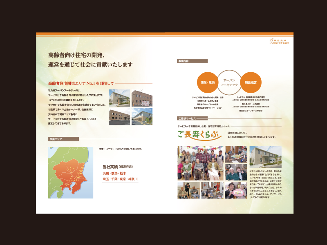Viewport: 327px width, 245px height.
Task: Open photo of caregiver standing between two seated men
Action: 189,190
